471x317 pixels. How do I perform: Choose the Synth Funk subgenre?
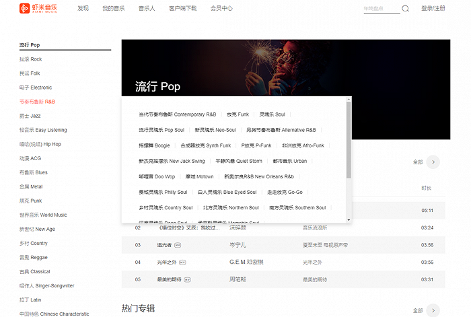pyautogui.click(x=205, y=145)
